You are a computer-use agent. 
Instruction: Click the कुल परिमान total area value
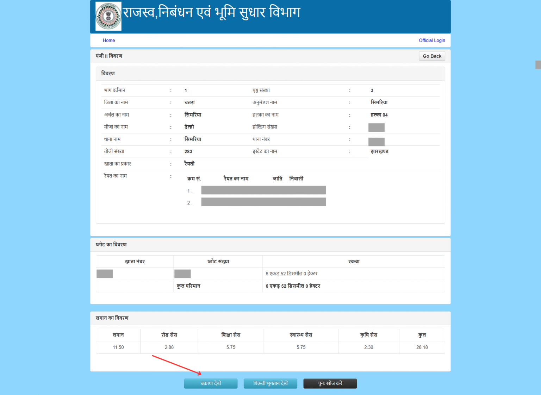coord(293,286)
